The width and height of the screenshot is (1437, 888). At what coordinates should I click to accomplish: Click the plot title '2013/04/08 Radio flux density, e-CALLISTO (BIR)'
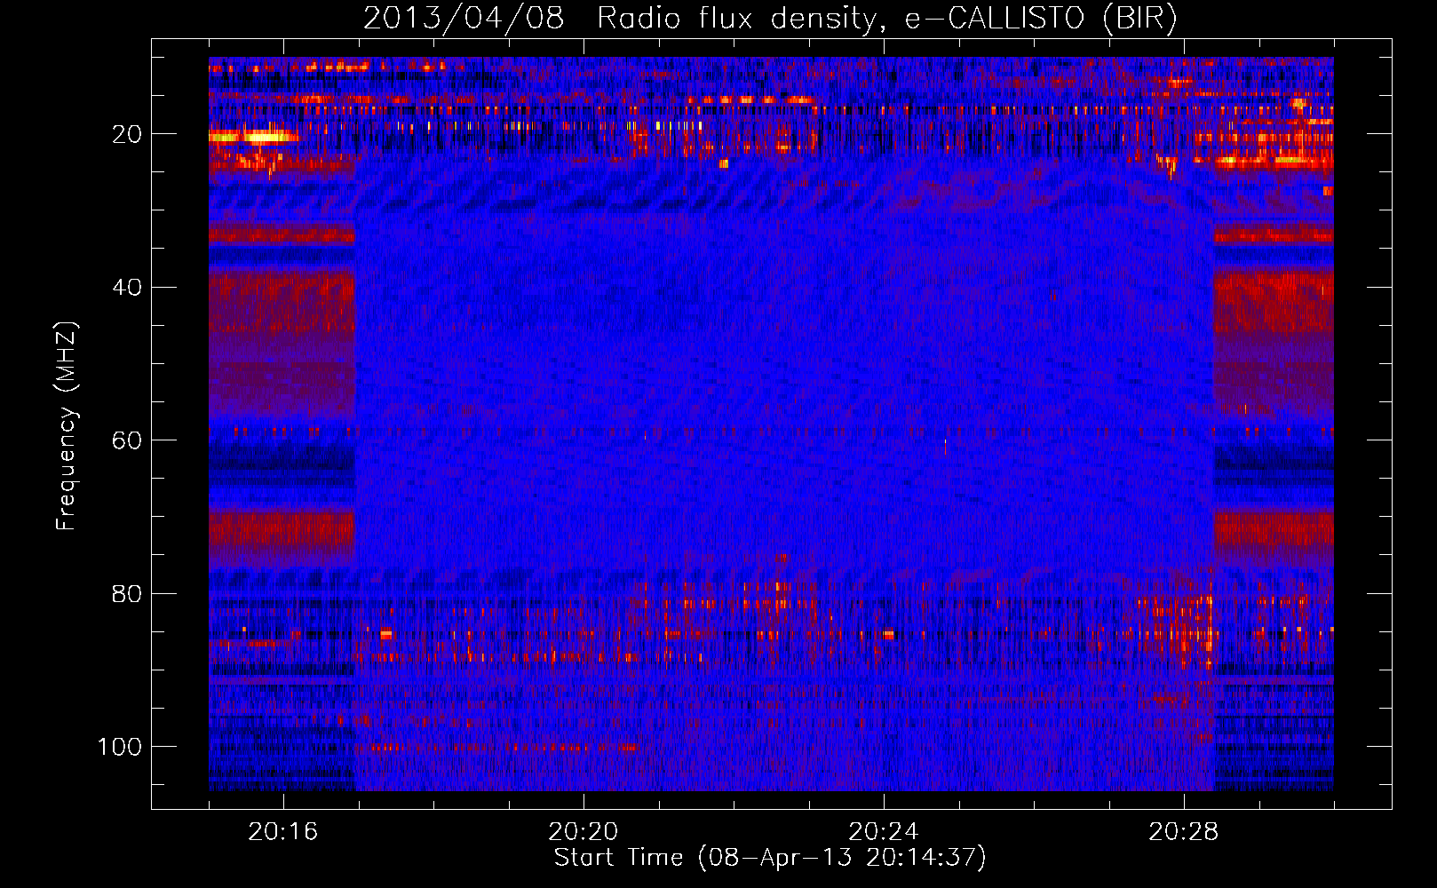(x=770, y=19)
